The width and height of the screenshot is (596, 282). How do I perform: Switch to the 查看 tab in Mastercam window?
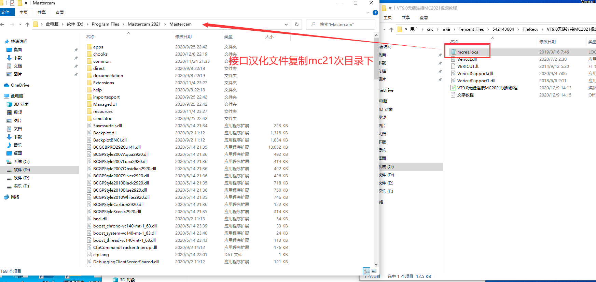pos(60,13)
